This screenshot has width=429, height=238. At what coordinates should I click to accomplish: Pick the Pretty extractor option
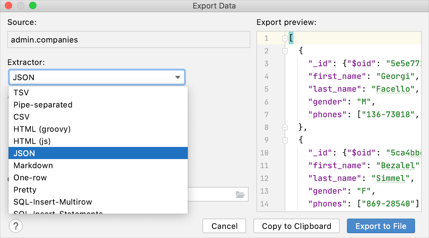tap(25, 189)
